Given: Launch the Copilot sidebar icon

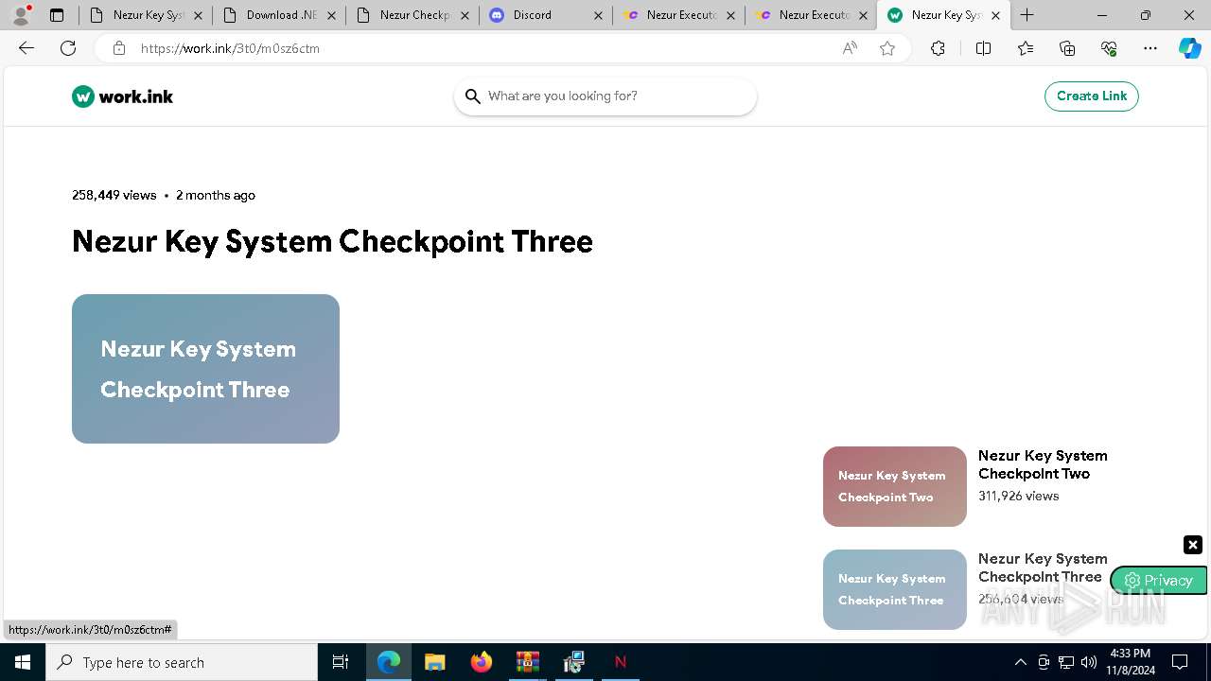Looking at the screenshot, I should pos(1190,48).
